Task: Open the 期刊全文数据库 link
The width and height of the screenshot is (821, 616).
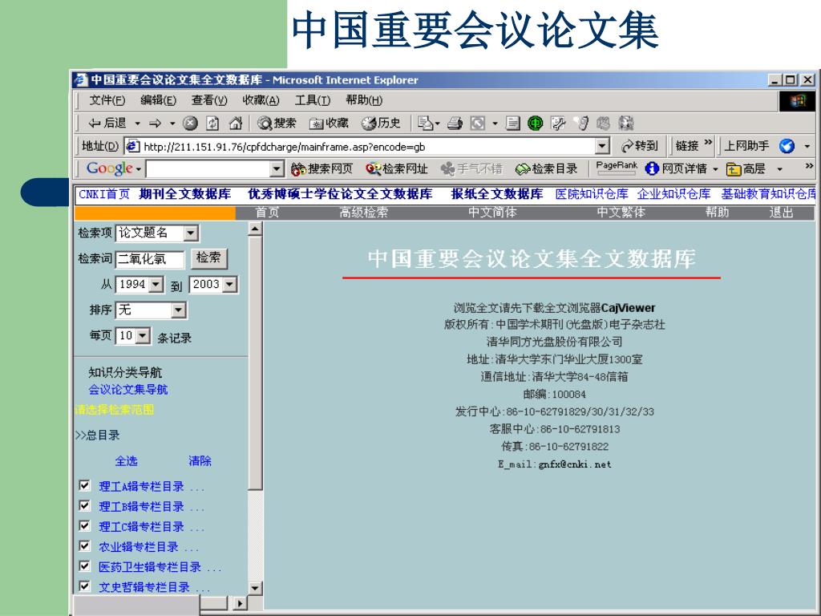Action: (185, 194)
